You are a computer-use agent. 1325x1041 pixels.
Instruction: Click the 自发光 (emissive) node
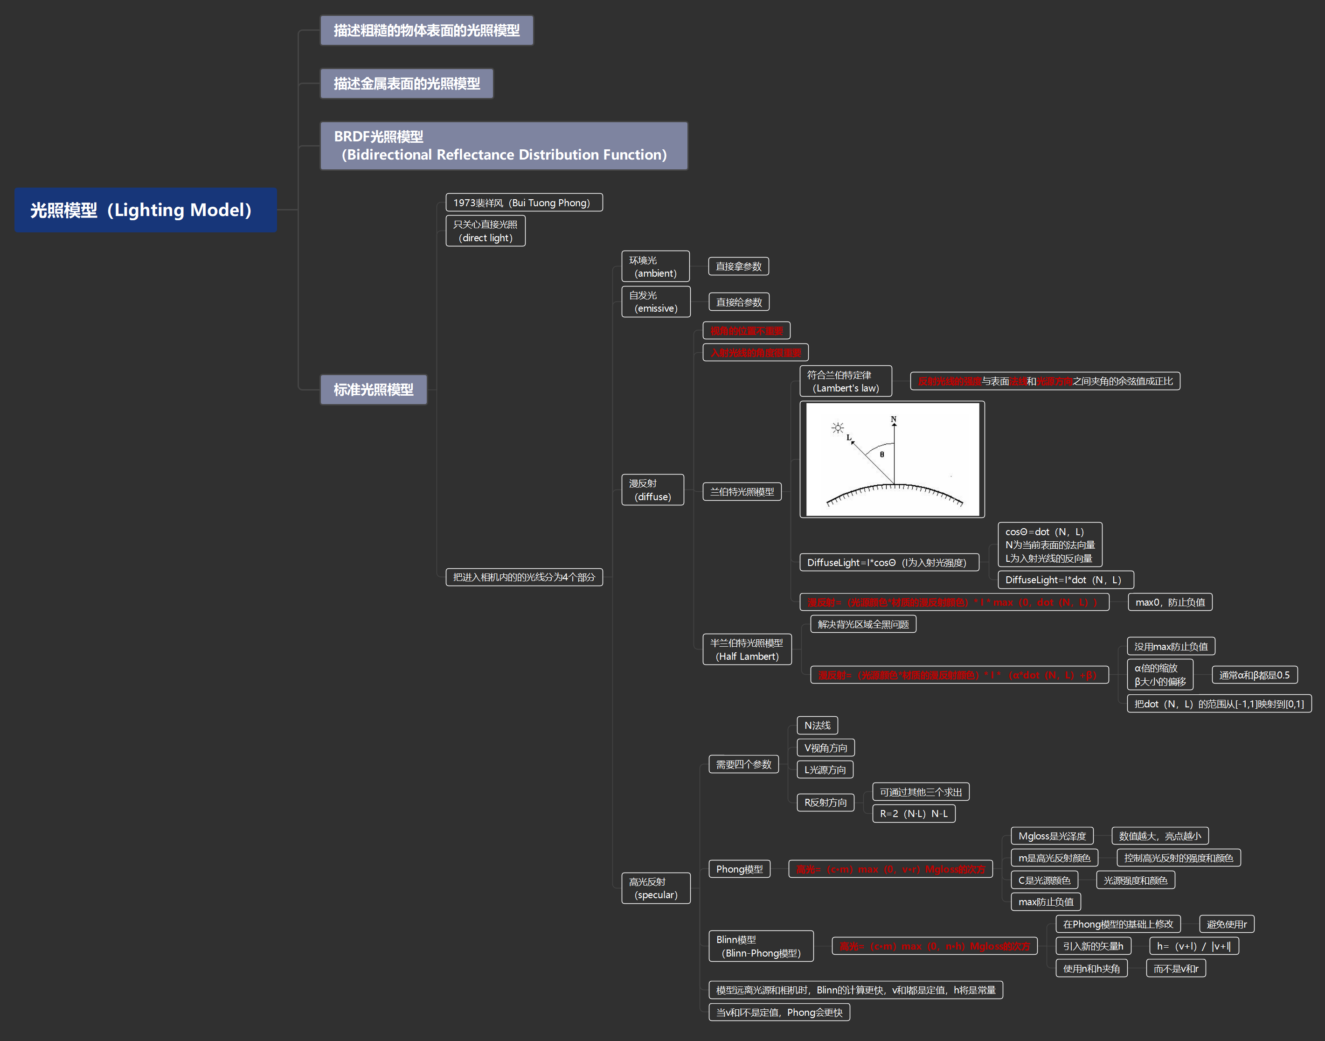[x=655, y=302]
